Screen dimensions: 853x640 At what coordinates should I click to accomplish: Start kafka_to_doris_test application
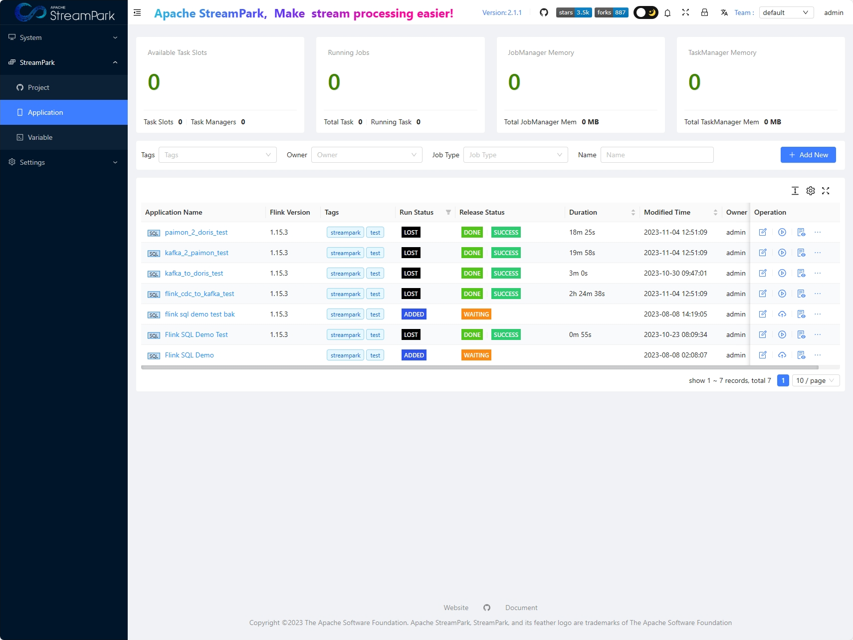click(x=782, y=273)
